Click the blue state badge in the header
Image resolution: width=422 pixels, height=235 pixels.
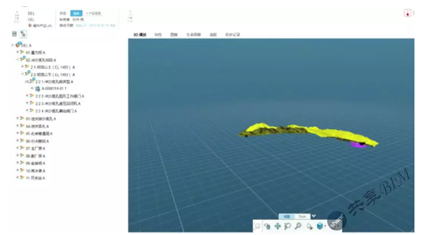(x=76, y=13)
